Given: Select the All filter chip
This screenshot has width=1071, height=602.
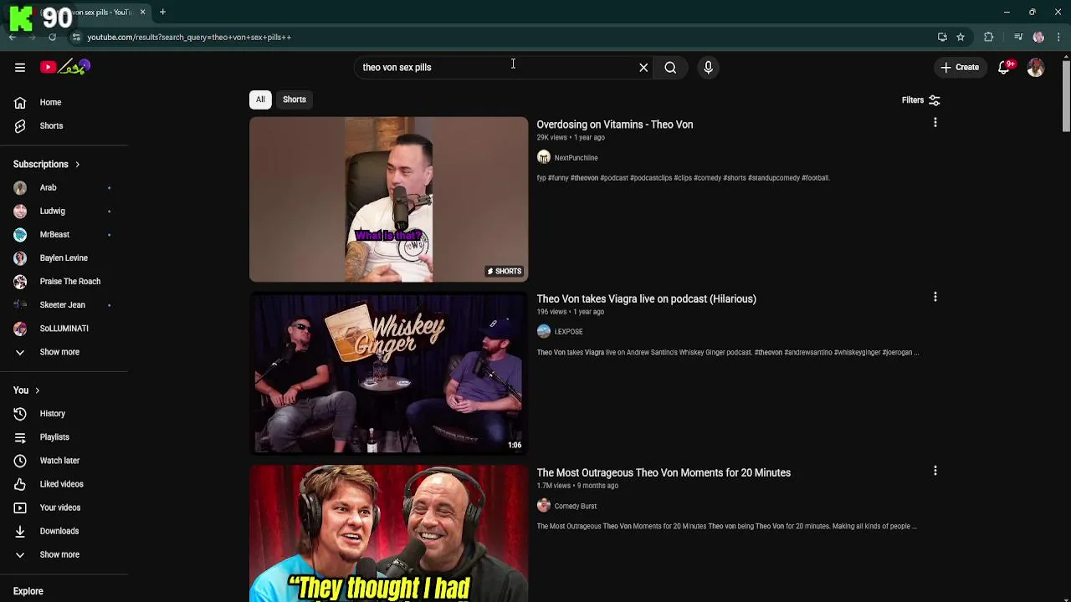Looking at the screenshot, I should click(260, 99).
